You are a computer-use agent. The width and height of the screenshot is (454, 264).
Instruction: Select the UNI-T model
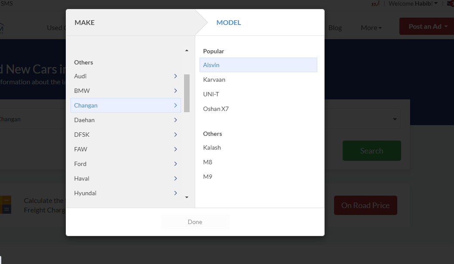(x=258, y=94)
